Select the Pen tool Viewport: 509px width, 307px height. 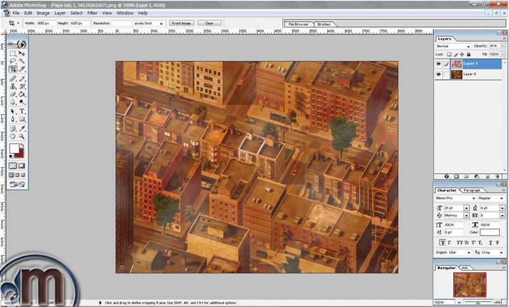(13, 119)
